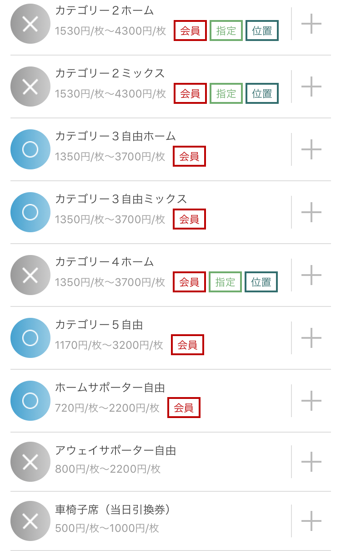Click the gray X icon for 車椅子席
Image resolution: width=341 pixels, height=551 pixels.
[x=30, y=521]
